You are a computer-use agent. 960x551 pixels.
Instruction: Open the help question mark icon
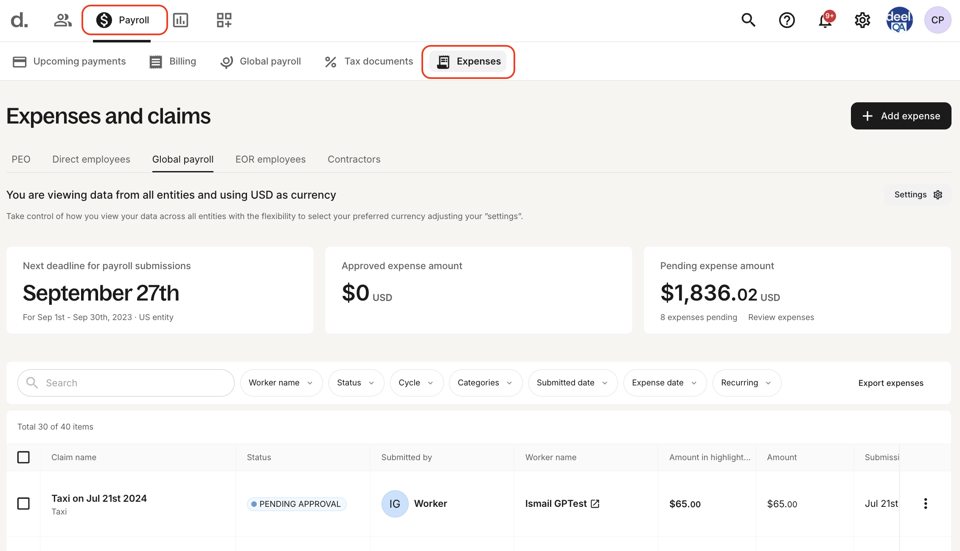pyautogui.click(x=787, y=20)
